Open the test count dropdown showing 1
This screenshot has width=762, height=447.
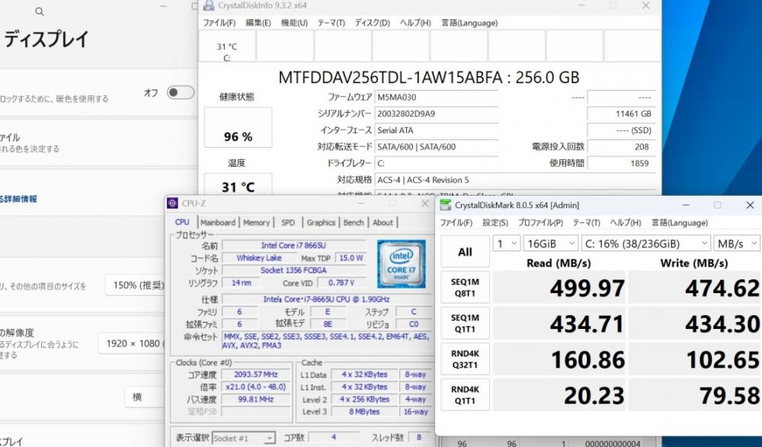pyautogui.click(x=507, y=244)
